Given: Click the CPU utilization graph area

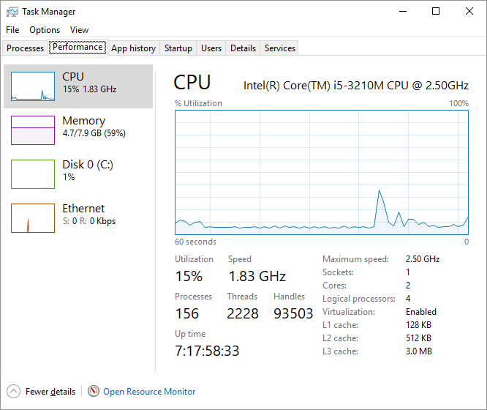Looking at the screenshot, I should click(322, 172).
